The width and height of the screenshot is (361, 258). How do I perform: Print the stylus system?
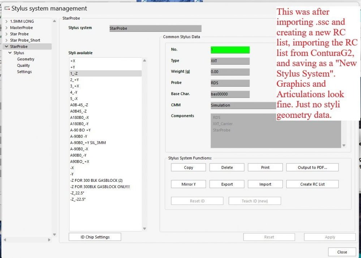click(x=265, y=167)
